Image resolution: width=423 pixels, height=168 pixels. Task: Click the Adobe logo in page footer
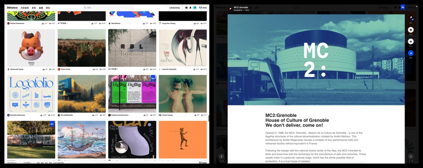tap(203, 163)
